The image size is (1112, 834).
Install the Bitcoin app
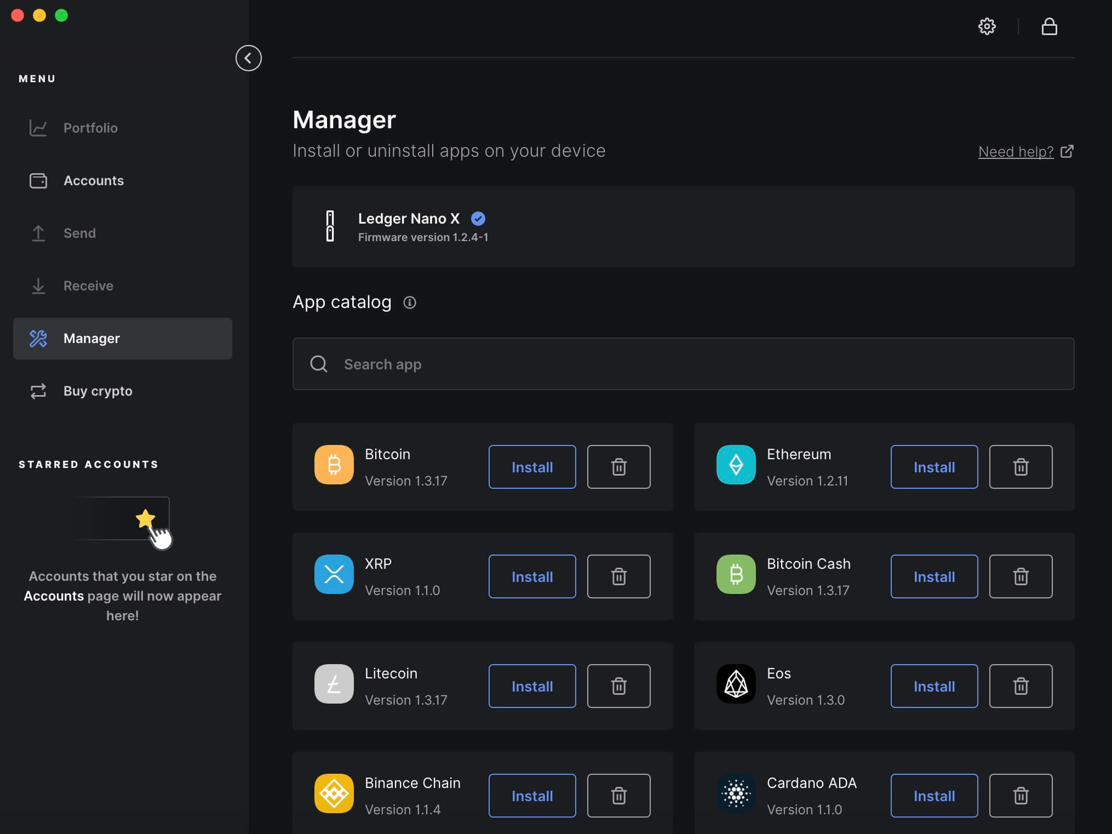532,467
